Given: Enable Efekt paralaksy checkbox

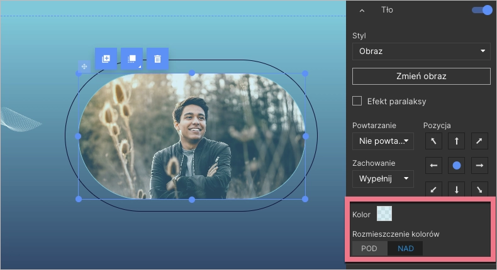Looking at the screenshot, I should 357,101.
